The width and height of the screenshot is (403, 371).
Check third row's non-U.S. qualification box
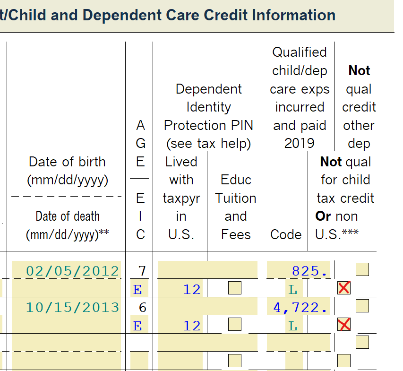pyautogui.click(x=343, y=360)
